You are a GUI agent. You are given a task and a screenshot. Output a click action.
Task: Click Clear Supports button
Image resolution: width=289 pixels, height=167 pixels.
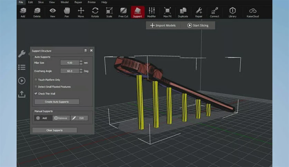tap(55, 130)
